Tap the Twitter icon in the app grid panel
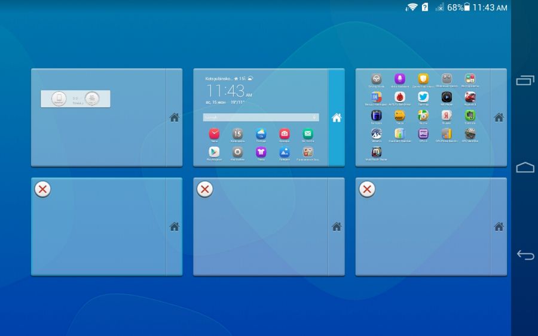The width and height of the screenshot is (538, 336). 423,97
